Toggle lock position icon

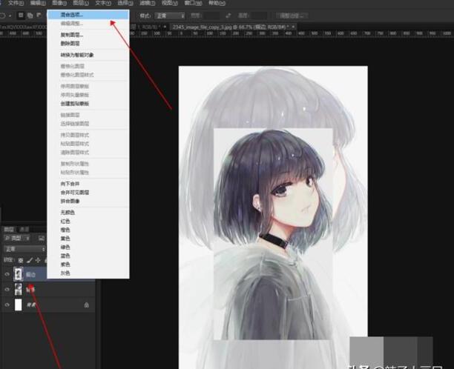coord(38,261)
